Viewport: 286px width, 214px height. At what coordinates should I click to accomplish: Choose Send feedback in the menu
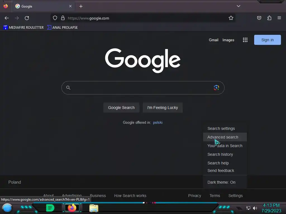[225, 171]
